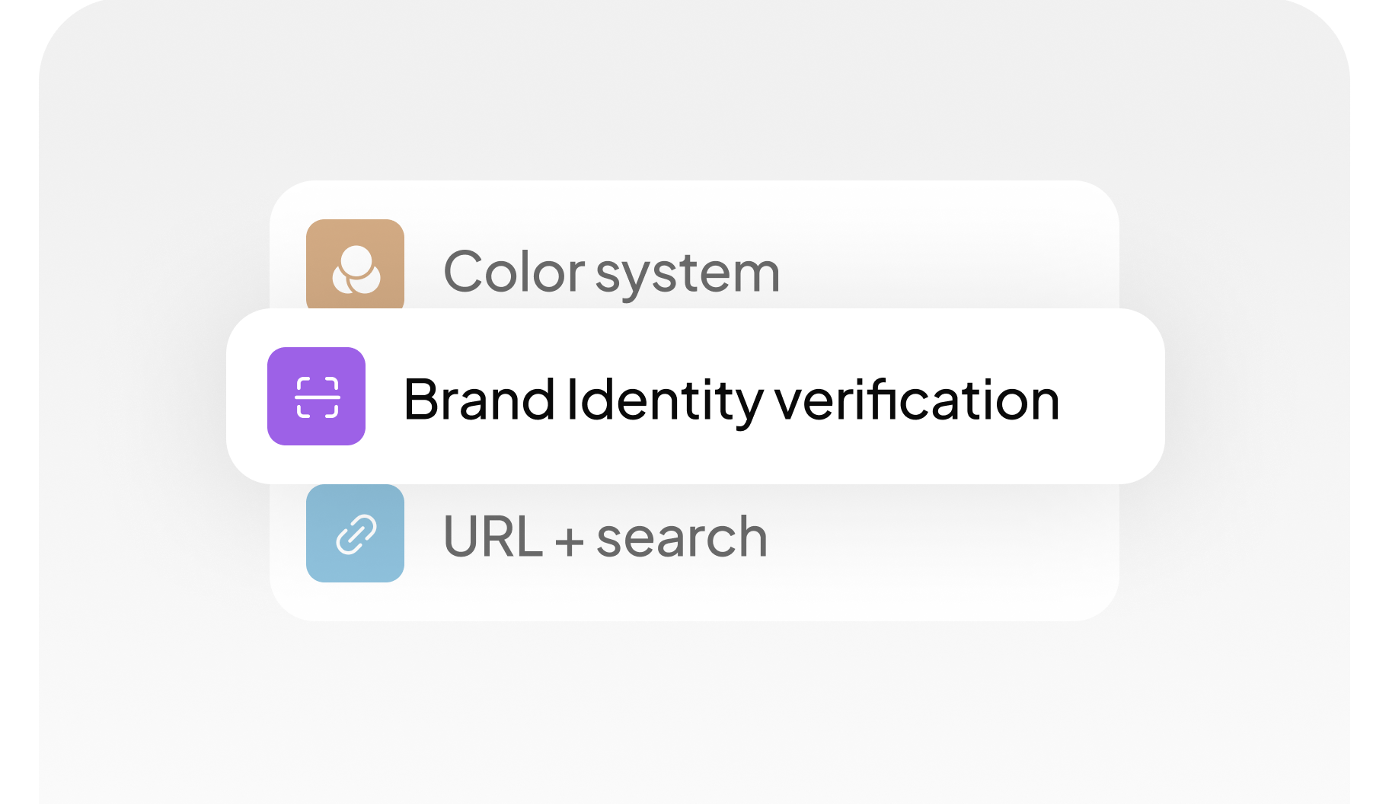The width and height of the screenshot is (1389, 804).
Task: Tap the purple square behind the scan glyph
Action: (317, 396)
